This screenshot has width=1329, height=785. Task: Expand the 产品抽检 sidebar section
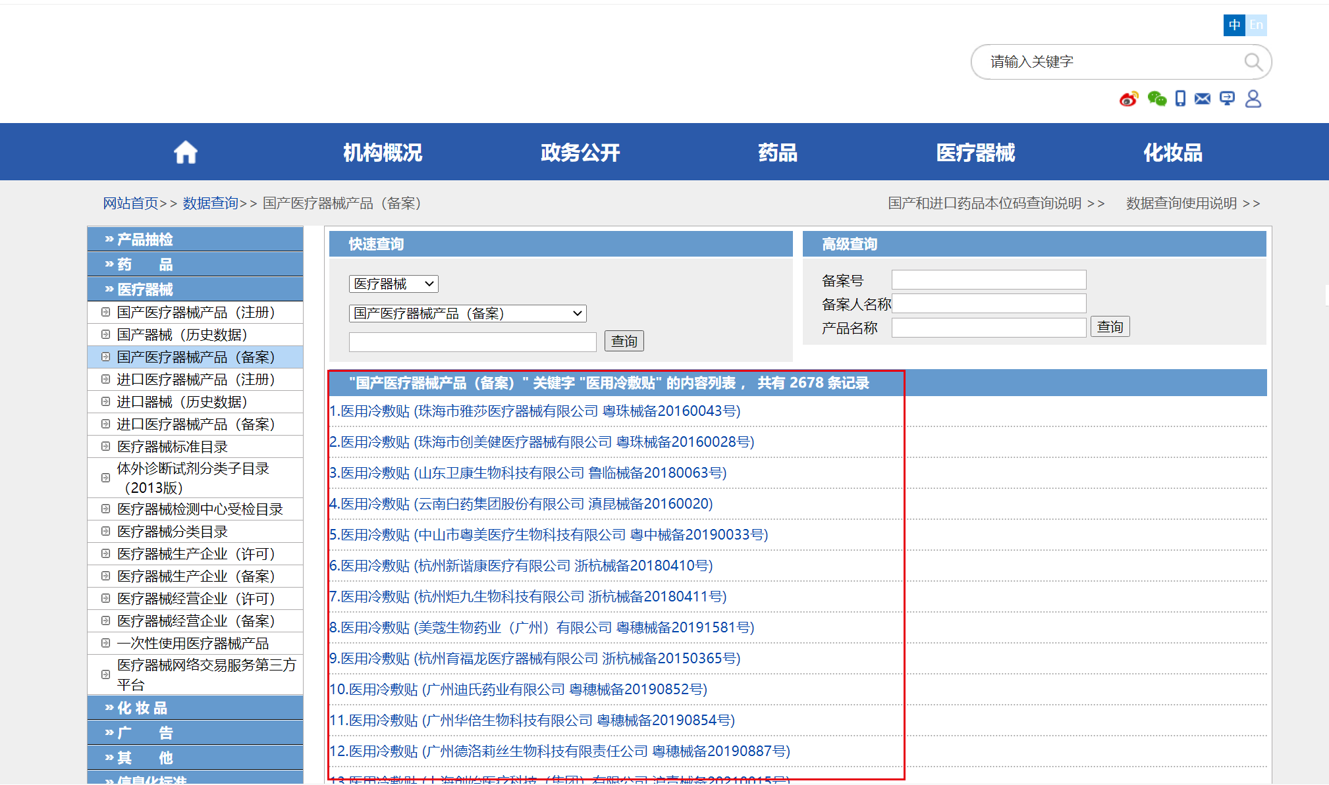point(195,240)
